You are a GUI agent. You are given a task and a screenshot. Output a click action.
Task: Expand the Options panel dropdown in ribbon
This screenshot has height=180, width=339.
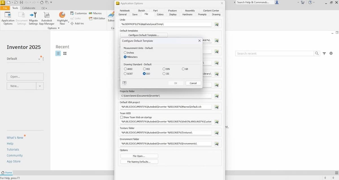53,28
